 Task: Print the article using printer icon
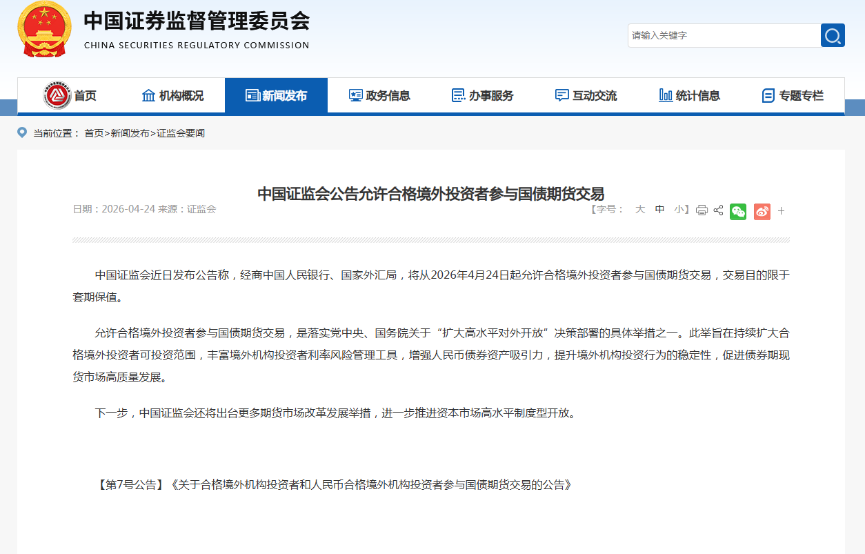[x=702, y=210]
